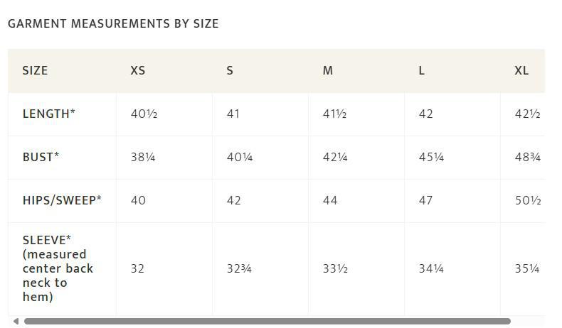Click the XL bust value 48¾

click(527, 157)
